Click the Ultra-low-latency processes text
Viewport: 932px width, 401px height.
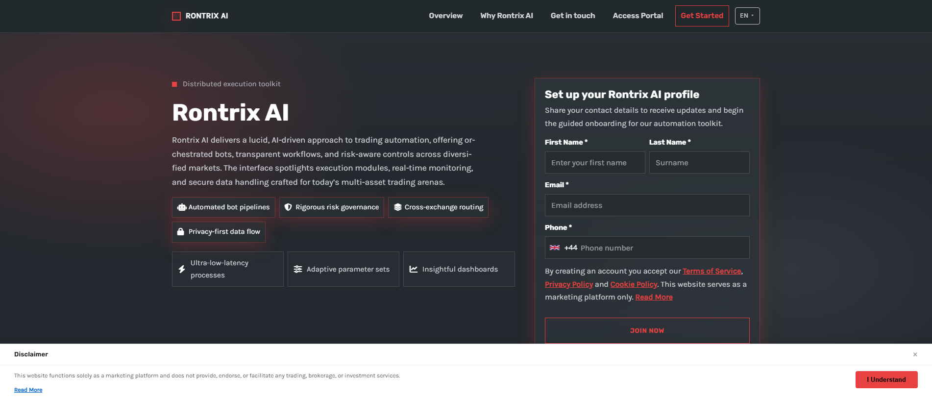coord(220,269)
